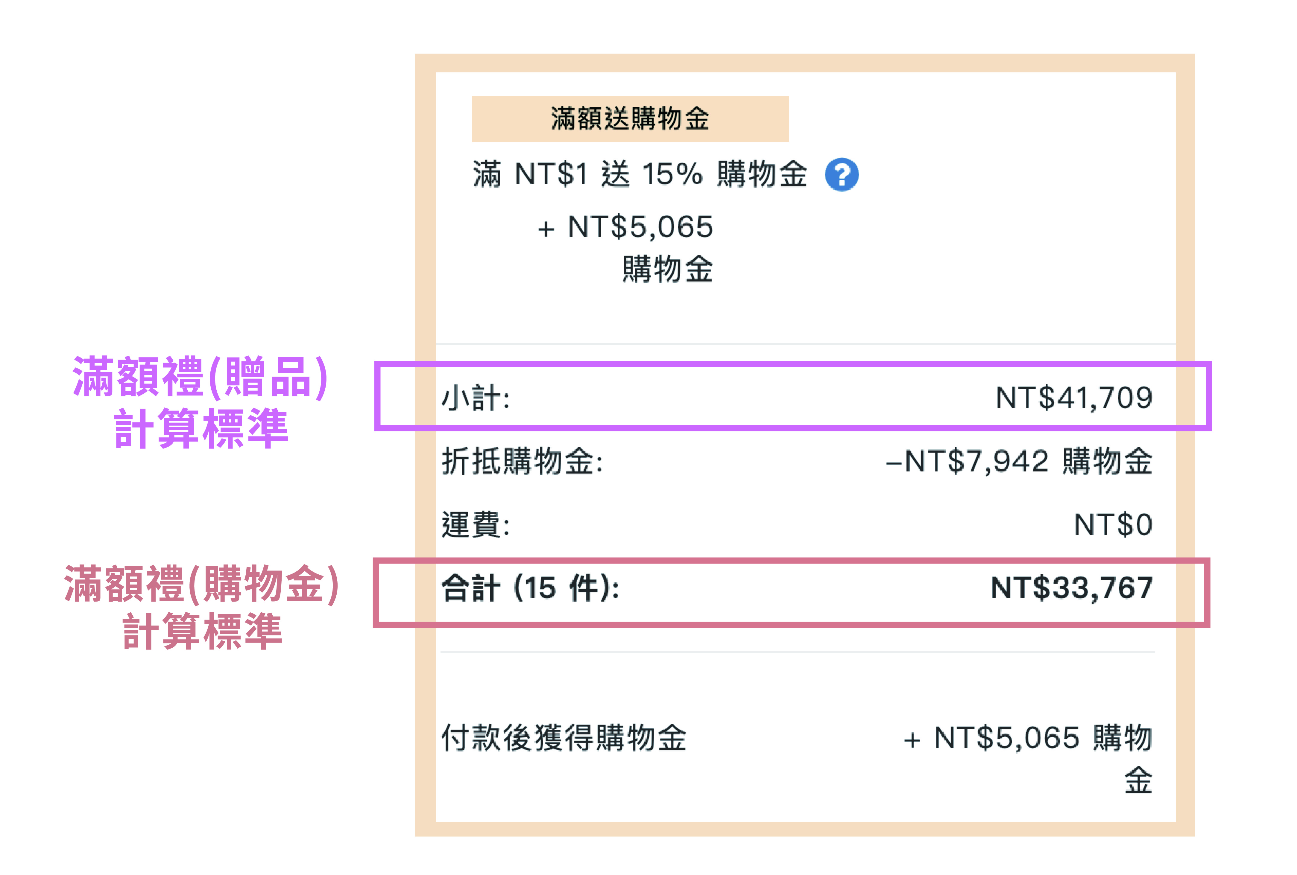Click the blue question mark help icon
The image size is (1297, 875).
(841, 175)
